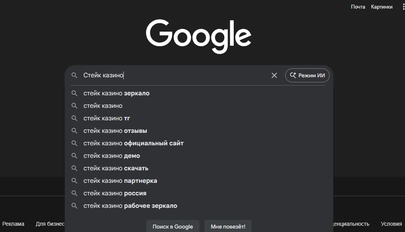The width and height of the screenshot is (405, 232).
Task: Click the search icon near 'стейк казино партнерка'
Action: (74, 180)
